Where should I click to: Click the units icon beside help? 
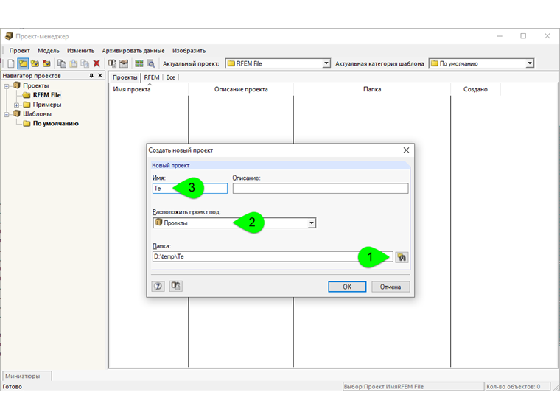coord(175,286)
